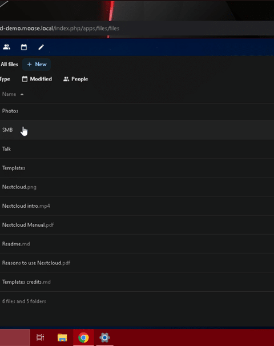Open the gear app in the taskbar

[104, 337]
